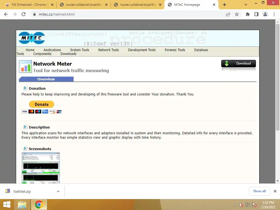Go forward to the next page

[x=15, y=14]
